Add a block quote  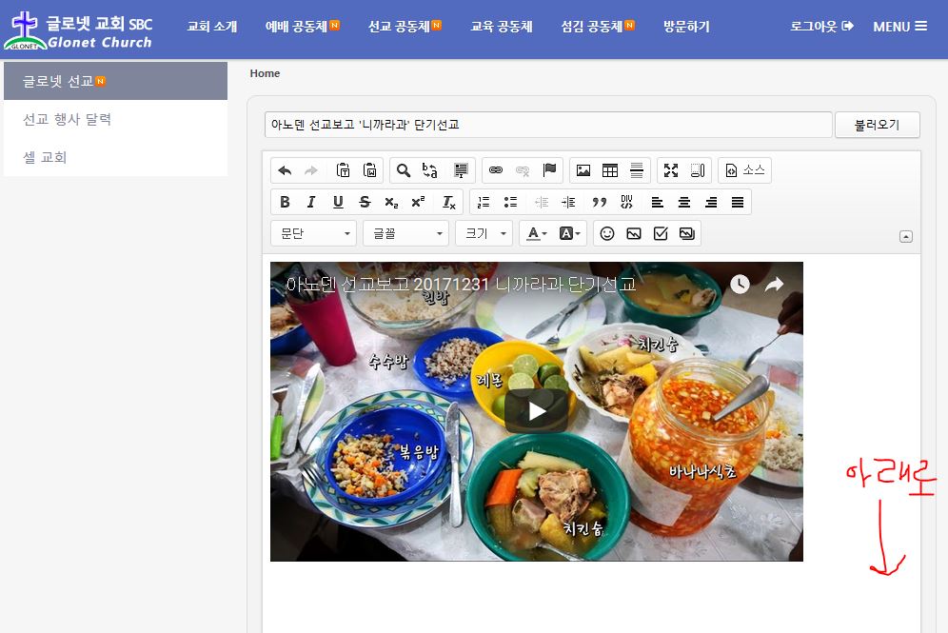pos(600,202)
